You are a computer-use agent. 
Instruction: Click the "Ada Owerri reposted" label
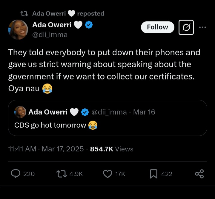click(x=68, y=13)
